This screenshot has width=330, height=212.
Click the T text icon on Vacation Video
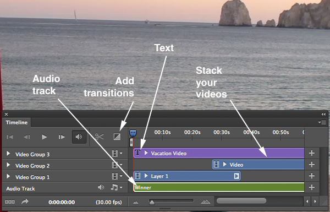click(137, 153)
